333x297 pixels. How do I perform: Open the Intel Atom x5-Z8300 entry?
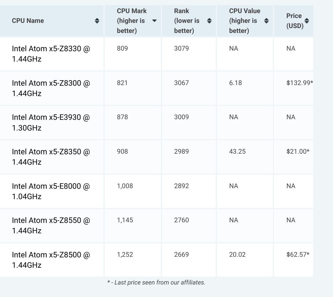[x=51, y=88]
